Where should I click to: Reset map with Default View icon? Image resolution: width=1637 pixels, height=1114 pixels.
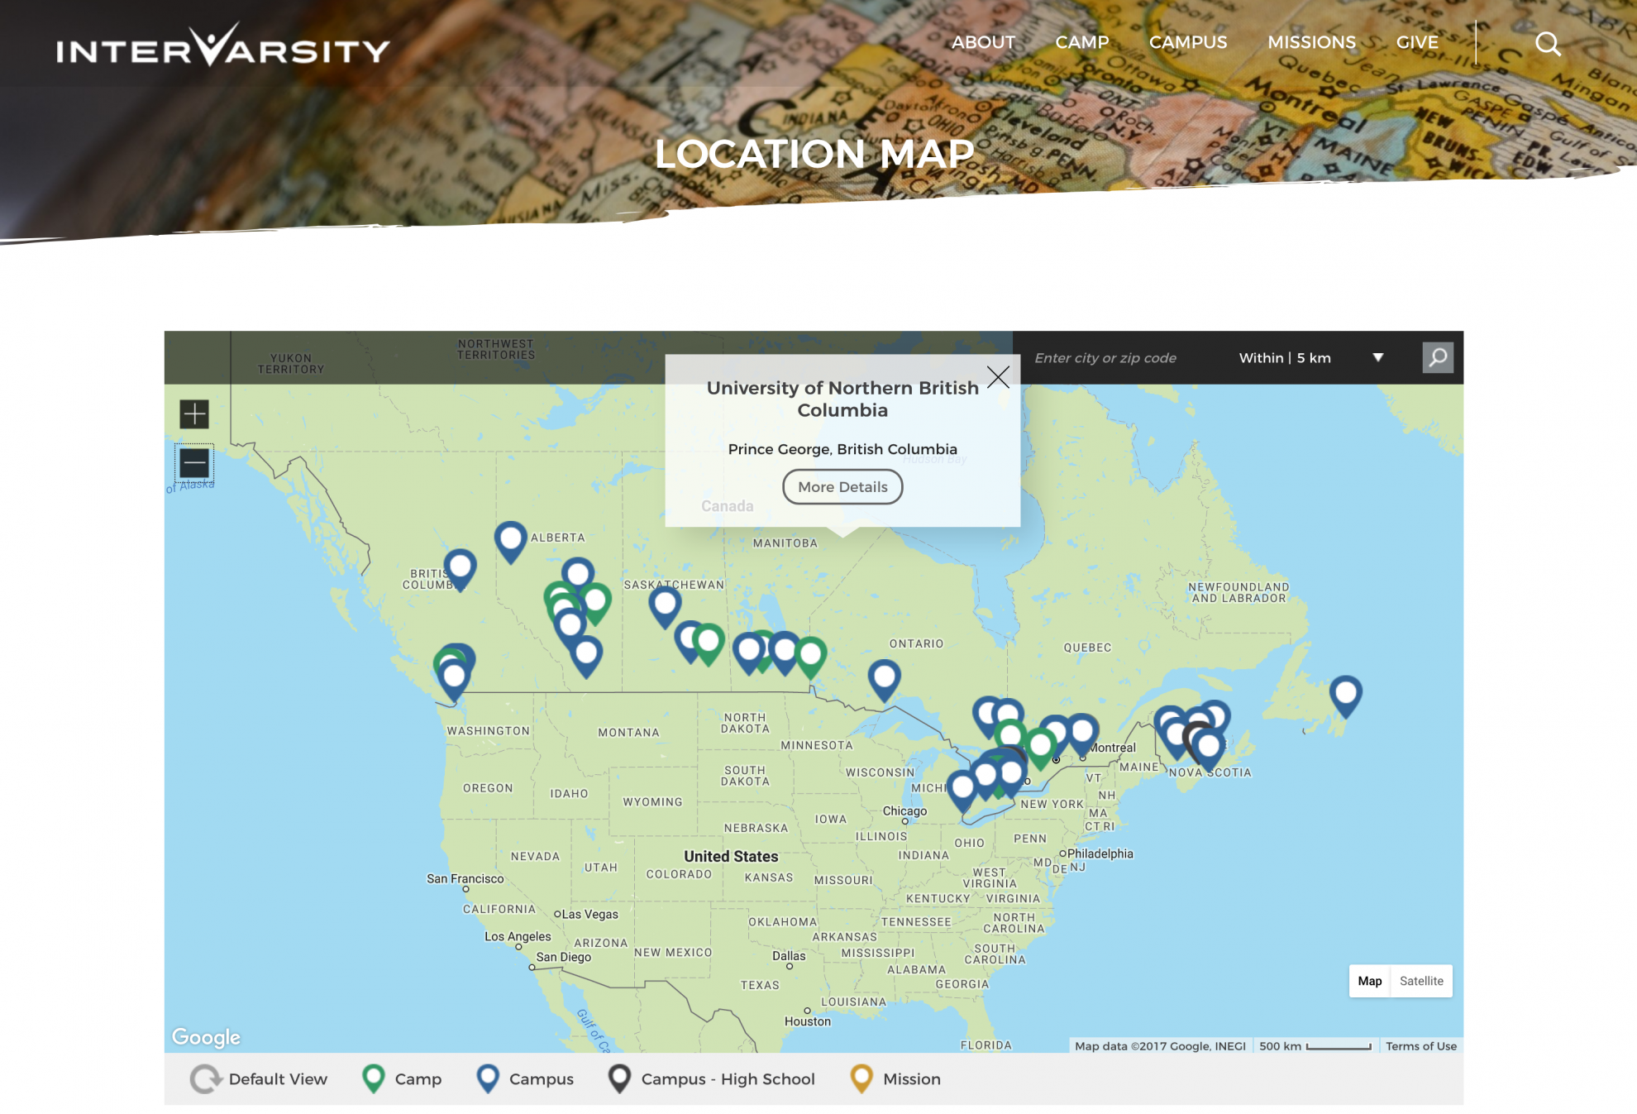pyautogui.click(x=206, y=1078)
